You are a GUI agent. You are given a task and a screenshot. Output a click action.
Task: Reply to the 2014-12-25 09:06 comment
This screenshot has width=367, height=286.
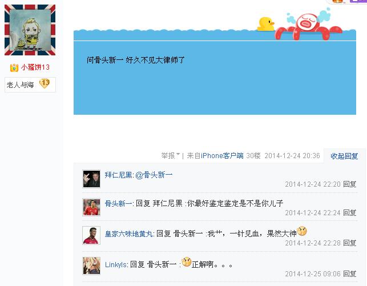point(350,274)
